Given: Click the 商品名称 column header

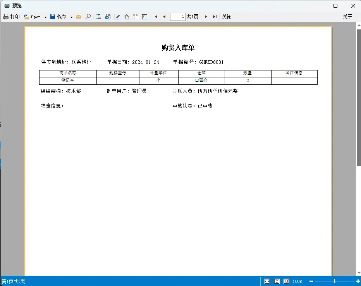Looking at the screenshot, I should pos(68,73).
